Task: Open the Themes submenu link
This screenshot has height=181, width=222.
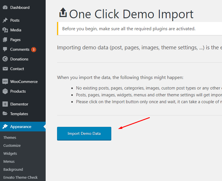Action: point(10,137)
